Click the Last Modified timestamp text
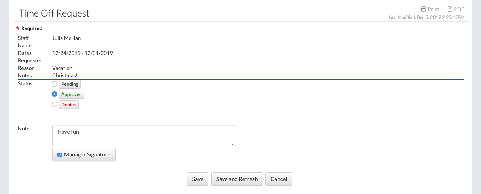 coord(426,17)
